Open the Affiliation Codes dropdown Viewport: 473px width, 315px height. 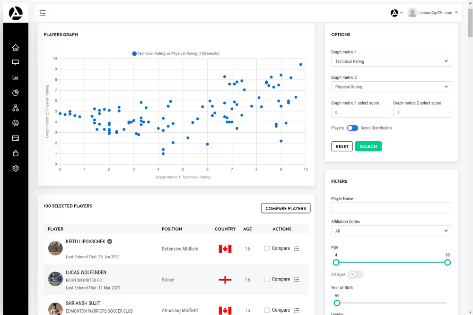pos(391,231)
